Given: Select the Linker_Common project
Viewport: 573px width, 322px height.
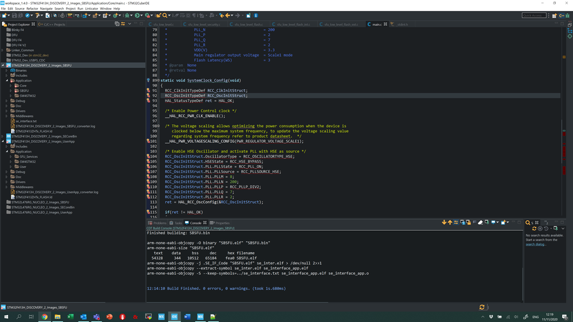Looking at the screenshot, I should tap(22, 50).
